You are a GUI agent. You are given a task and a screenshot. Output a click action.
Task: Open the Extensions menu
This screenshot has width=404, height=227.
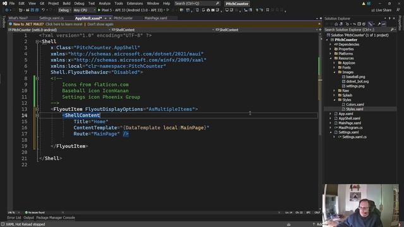[134, 4]
